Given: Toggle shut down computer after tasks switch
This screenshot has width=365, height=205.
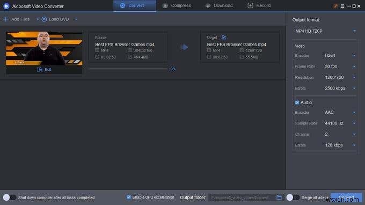Looking at the screenshot, I should 10,197.
